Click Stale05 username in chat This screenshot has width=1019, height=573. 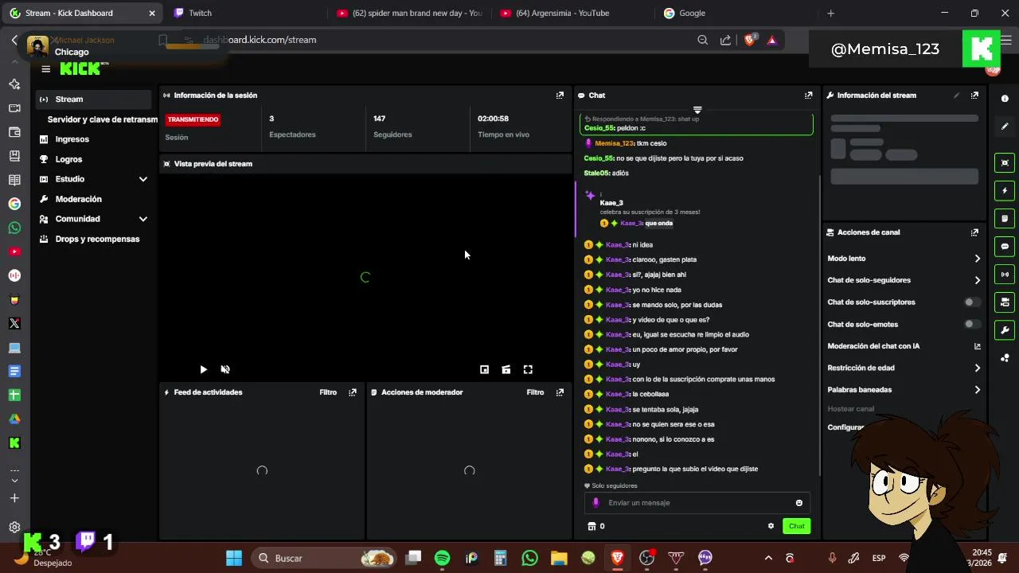[x=596, y=173]
